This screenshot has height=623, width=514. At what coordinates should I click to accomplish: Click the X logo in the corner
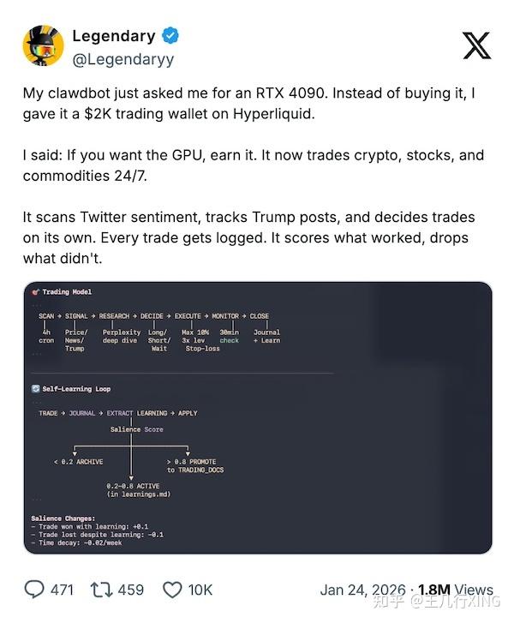(x=477, y=45)
